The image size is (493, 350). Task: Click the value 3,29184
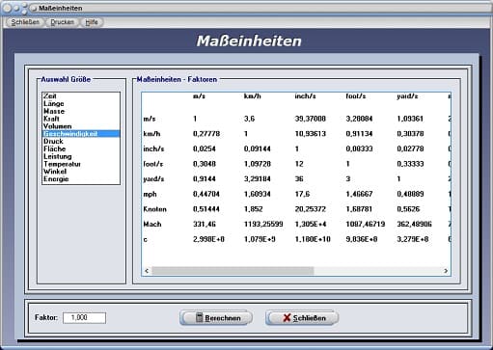point(258,179)
